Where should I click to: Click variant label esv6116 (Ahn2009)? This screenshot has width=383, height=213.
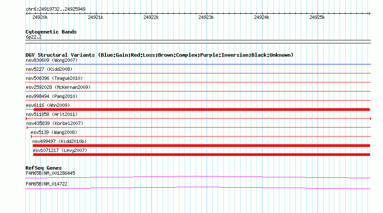pyautogui.click(x=48, y=105)
